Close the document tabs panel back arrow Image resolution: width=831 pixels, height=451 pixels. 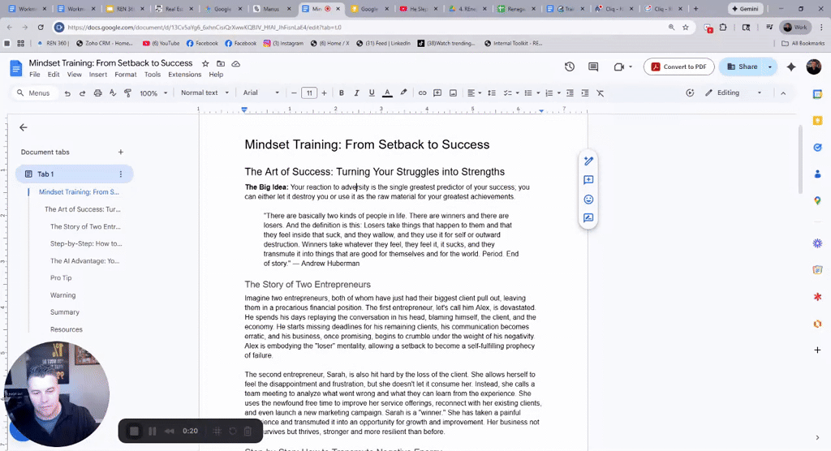tap(24, 127)
